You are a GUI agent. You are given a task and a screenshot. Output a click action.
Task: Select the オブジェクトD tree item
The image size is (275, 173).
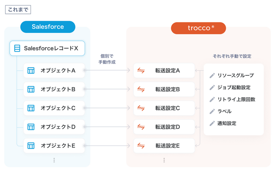coord(54,127)
